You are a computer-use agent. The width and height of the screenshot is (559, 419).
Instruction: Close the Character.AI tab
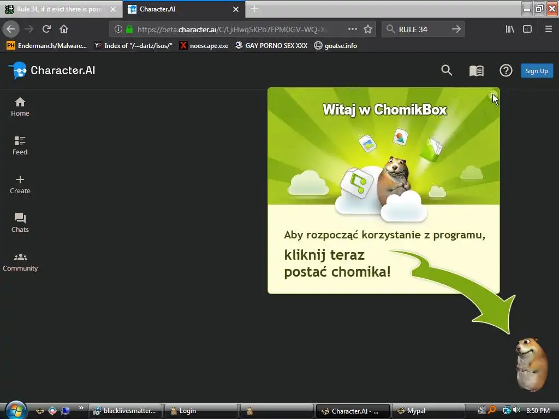(236, 9)
